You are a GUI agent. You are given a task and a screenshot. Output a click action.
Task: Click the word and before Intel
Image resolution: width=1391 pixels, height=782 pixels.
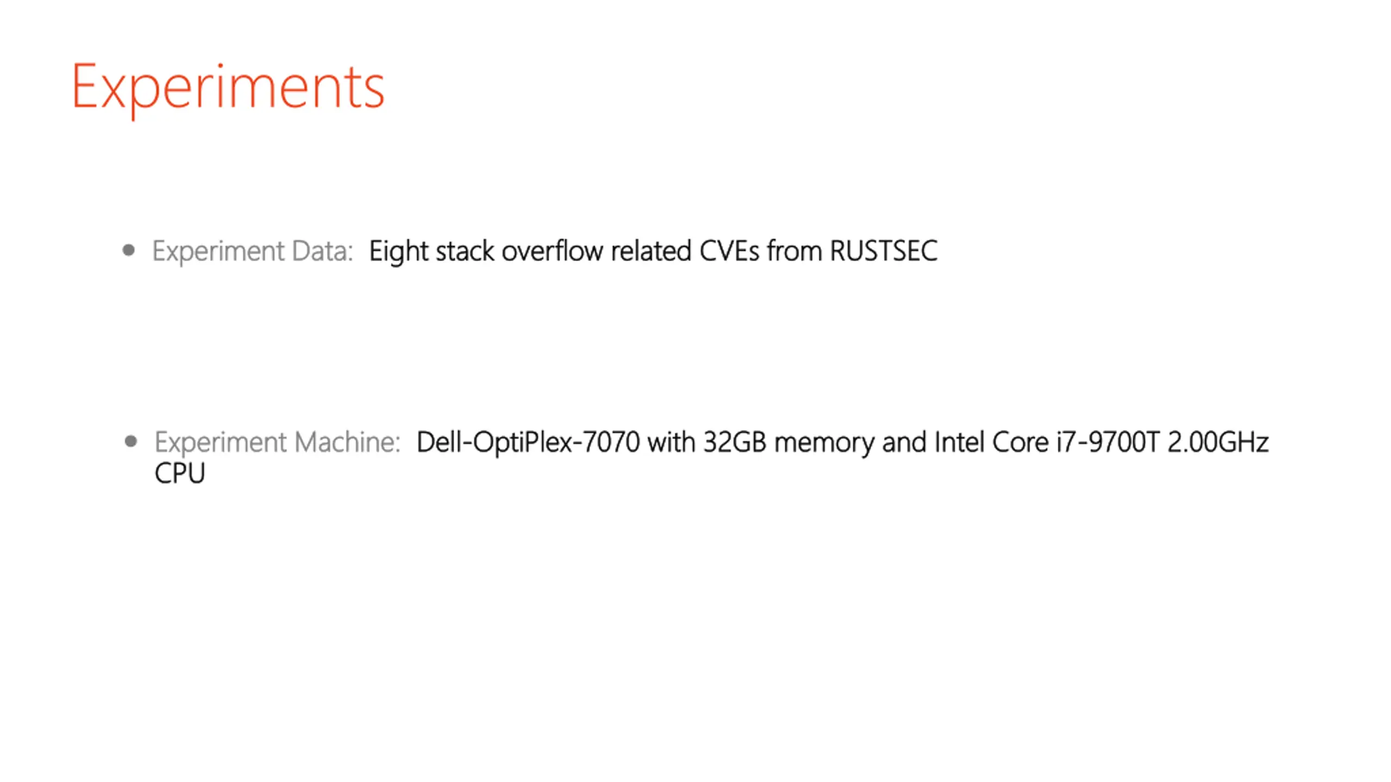coord(904,443)
